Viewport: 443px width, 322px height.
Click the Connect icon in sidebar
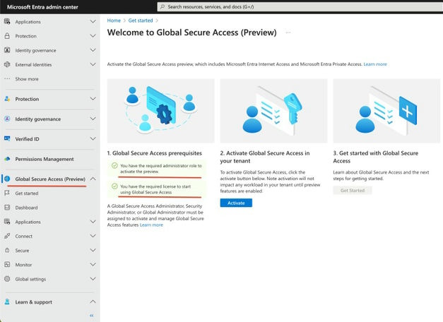[x=7, y=236]
